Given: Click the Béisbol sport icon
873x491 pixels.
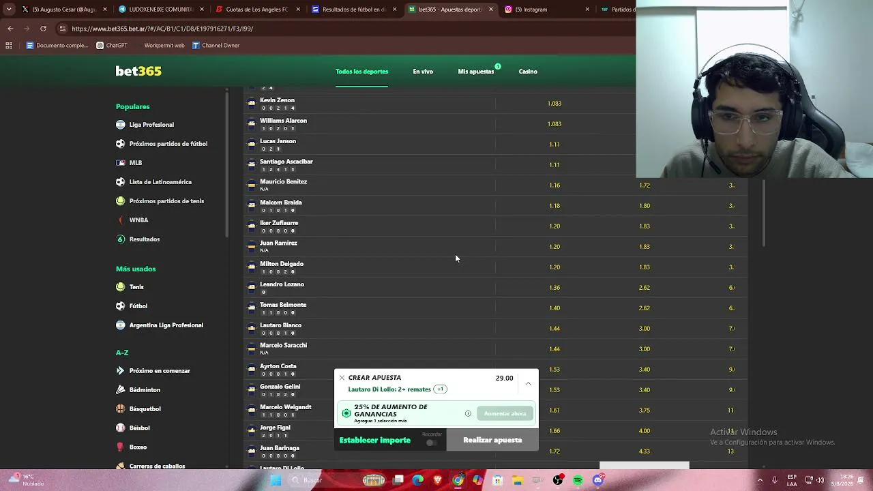Looking at the screenshot, I should [x=121, y=428].
